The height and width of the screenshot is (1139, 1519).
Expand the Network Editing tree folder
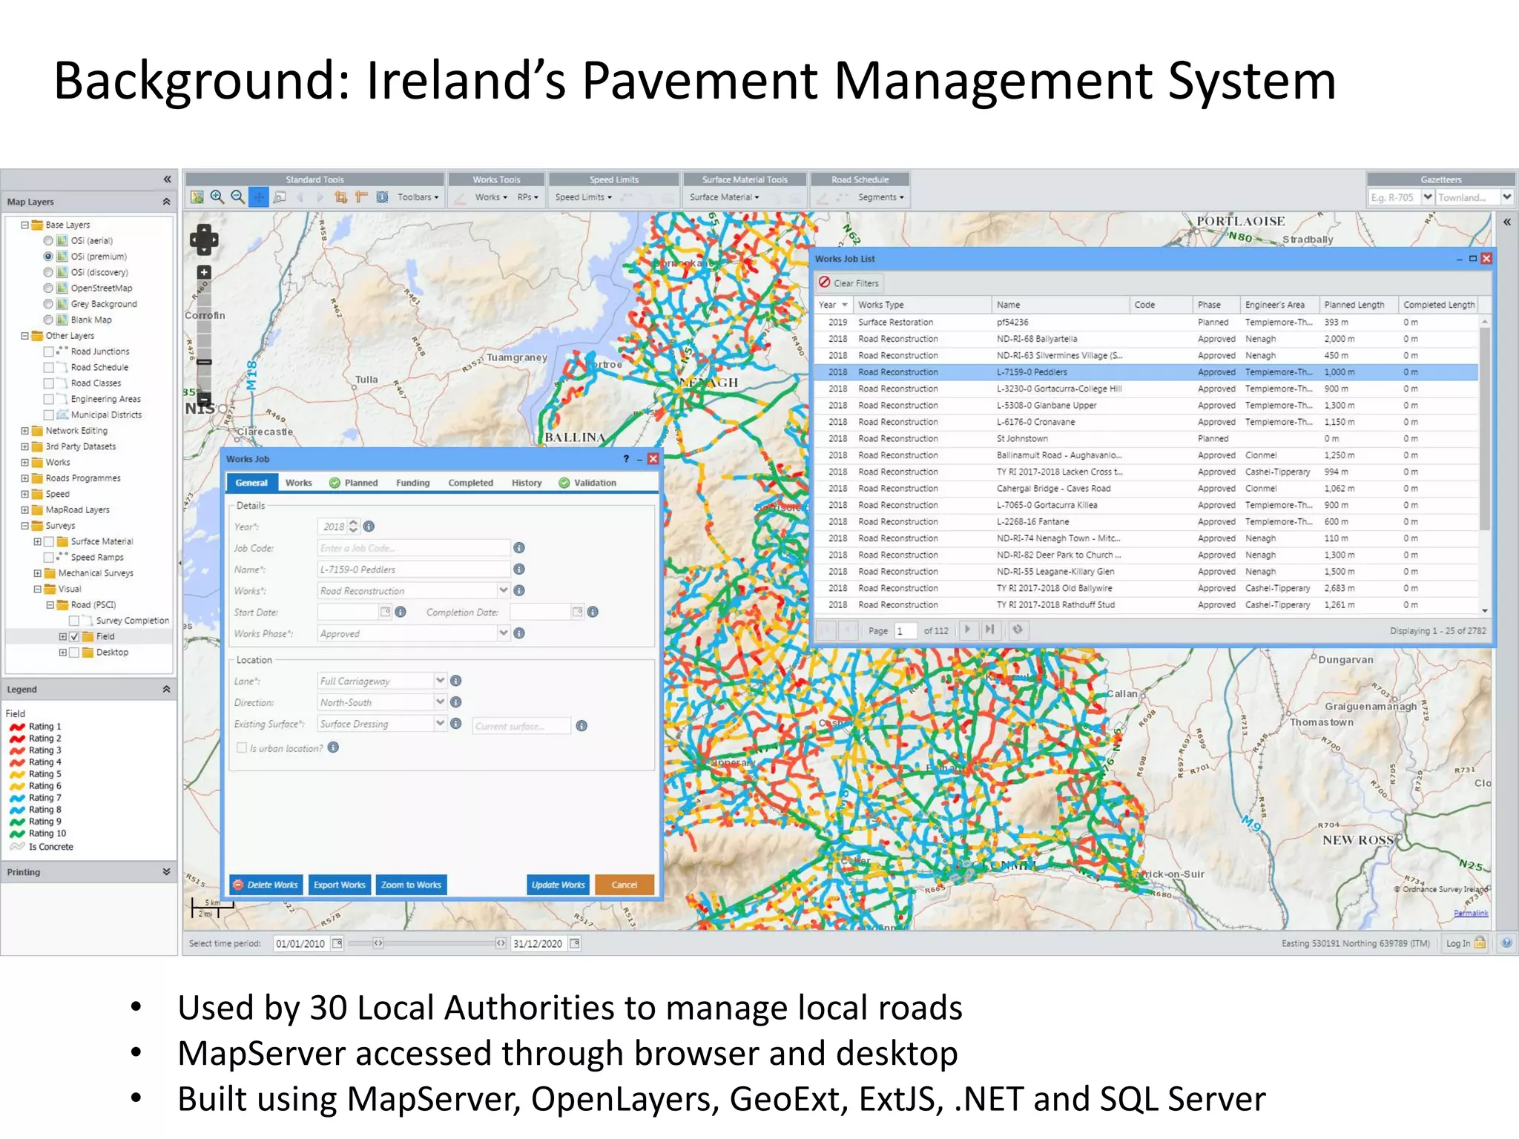[24, 431]
